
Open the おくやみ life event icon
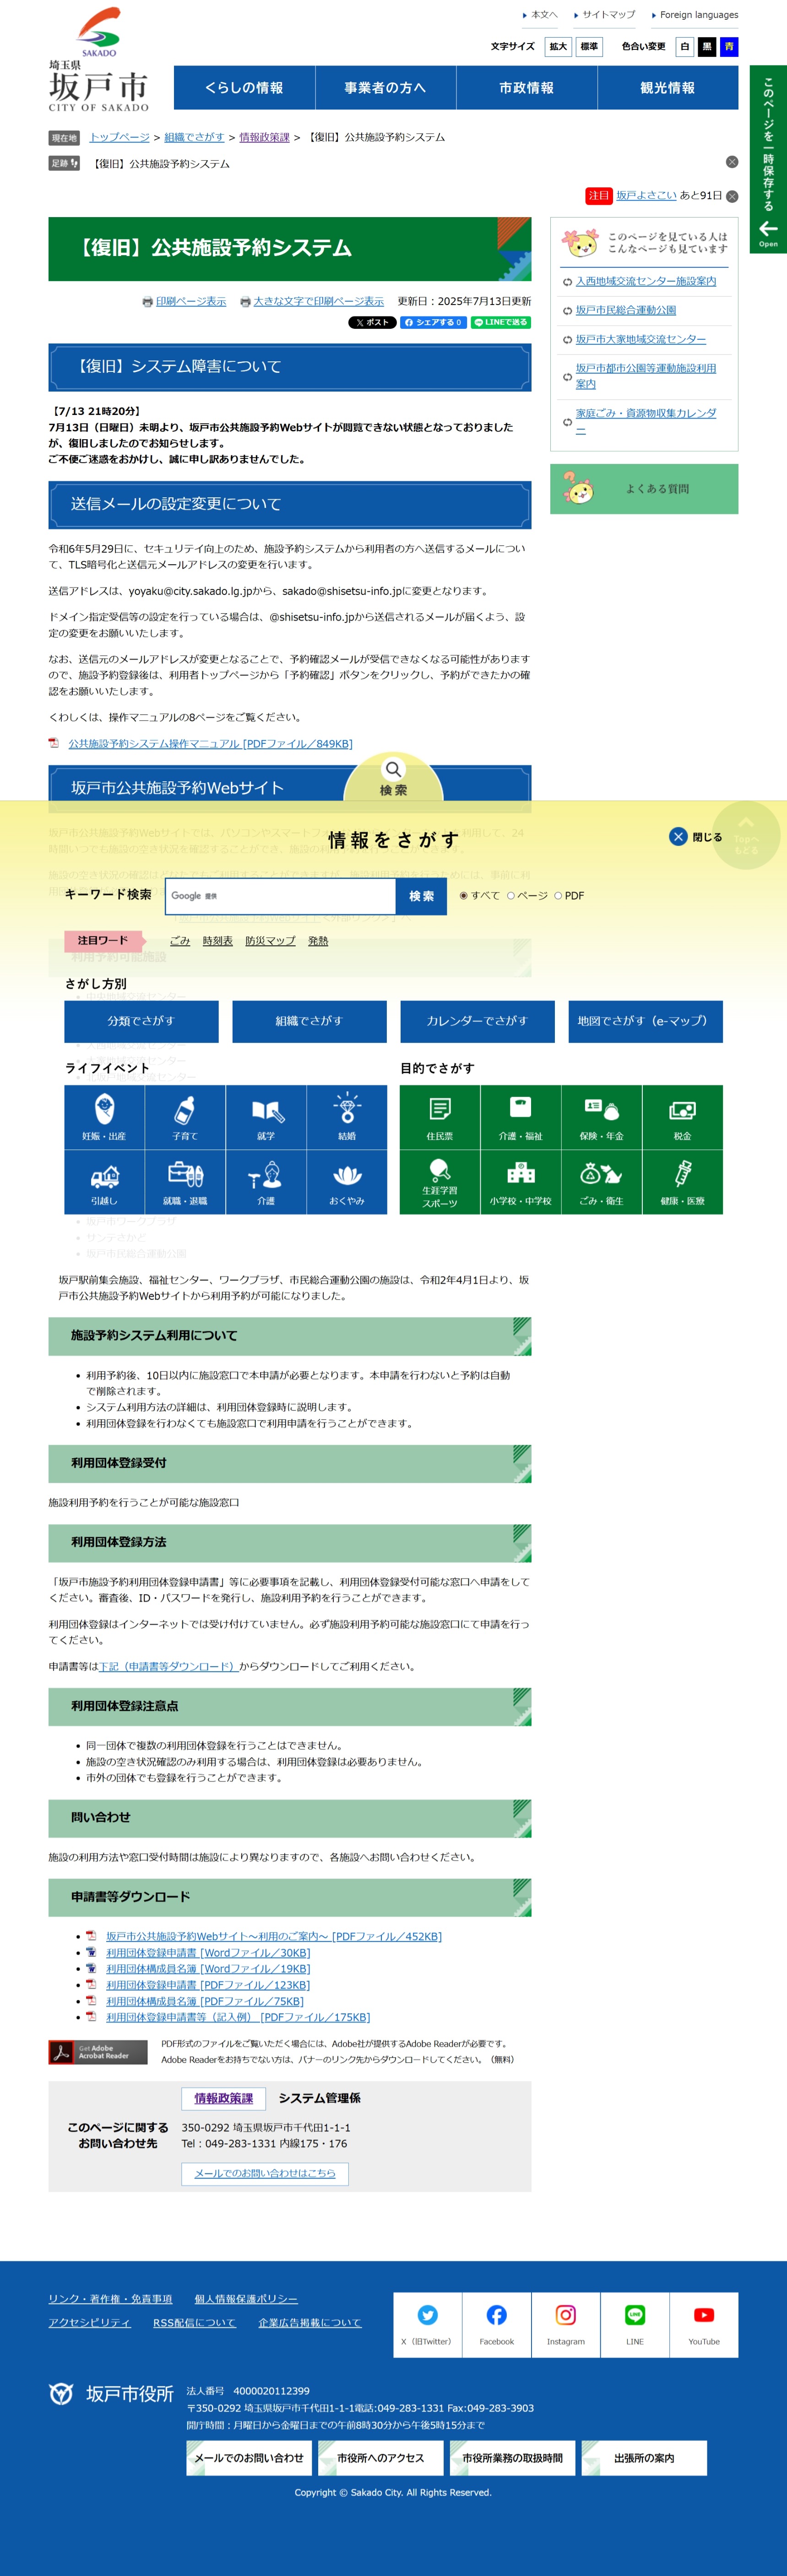click(347, 1182)
